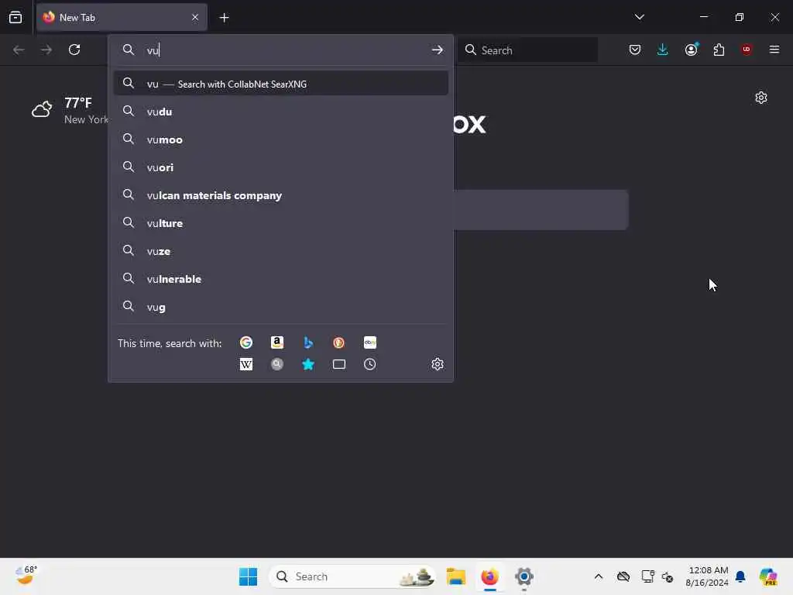Open the New York weather widget

(x=70, y=110)
